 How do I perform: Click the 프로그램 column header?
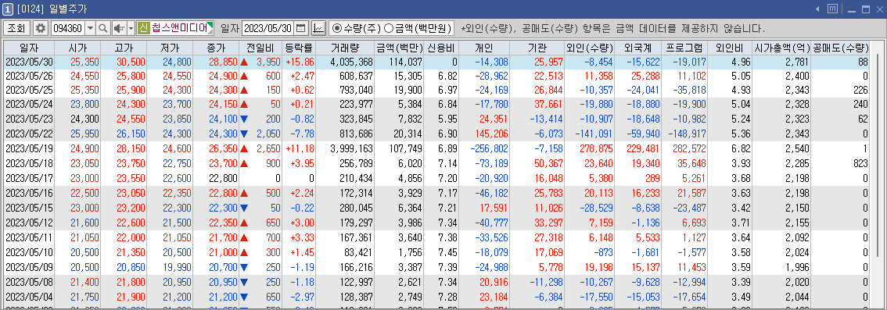pyautogui.click(x=684, y=48)
